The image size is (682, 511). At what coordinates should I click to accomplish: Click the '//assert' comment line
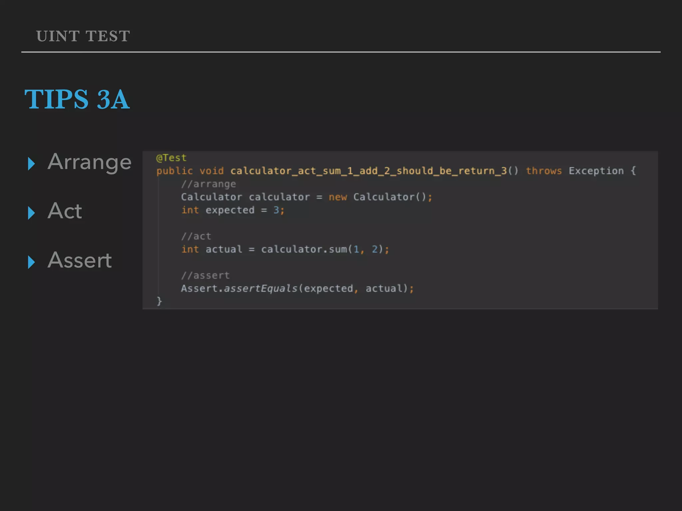tap(205, 275)
